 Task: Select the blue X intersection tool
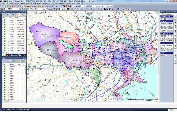45,6
